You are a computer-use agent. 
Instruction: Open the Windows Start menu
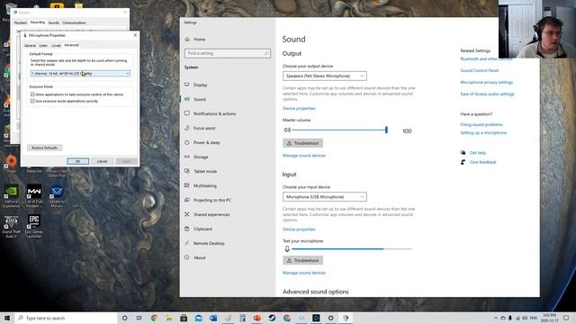pos(7,318)
